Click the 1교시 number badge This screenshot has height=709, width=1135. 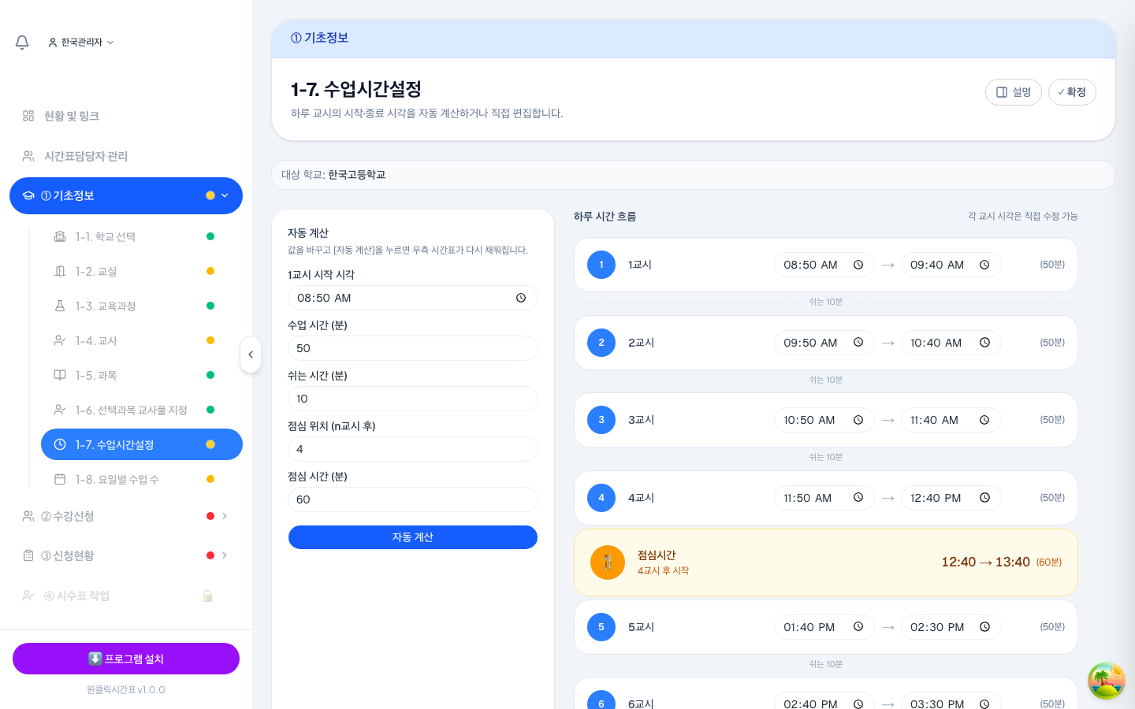click(x=601, y=265)
